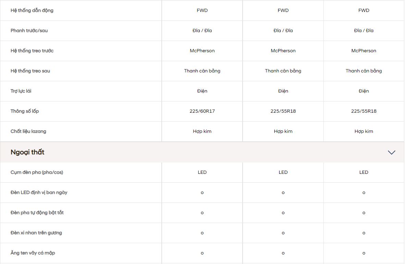The width and height of the screenshot is (405, 264).
Task: Click the Trợ lực lái row label
Action: [x=21, y=91]
